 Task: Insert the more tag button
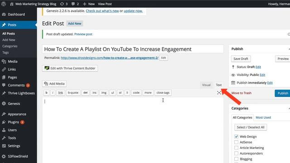coord(148,93)
